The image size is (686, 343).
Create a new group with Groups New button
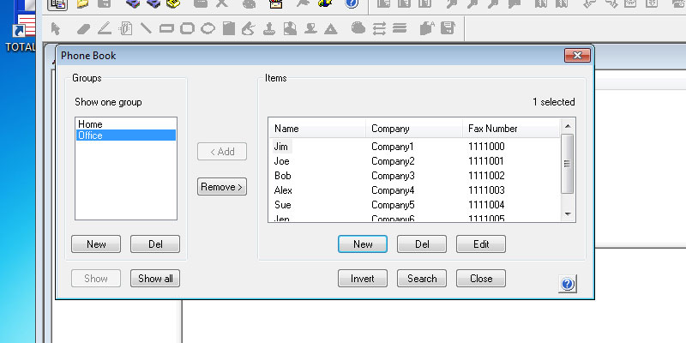click(x=96, y=244)
